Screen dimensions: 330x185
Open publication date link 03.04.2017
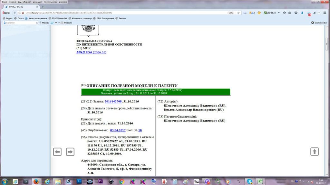(118, 130)
